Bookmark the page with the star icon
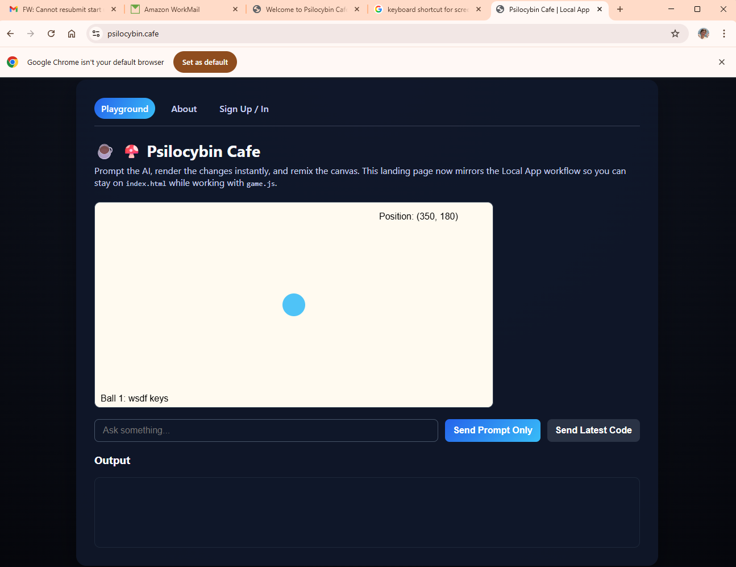This screenshot has height=567, width=736. 675,34
